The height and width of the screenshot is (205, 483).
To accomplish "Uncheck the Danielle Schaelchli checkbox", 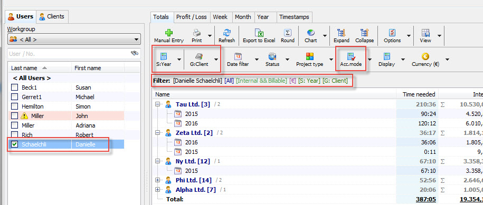I will [14, 144].
